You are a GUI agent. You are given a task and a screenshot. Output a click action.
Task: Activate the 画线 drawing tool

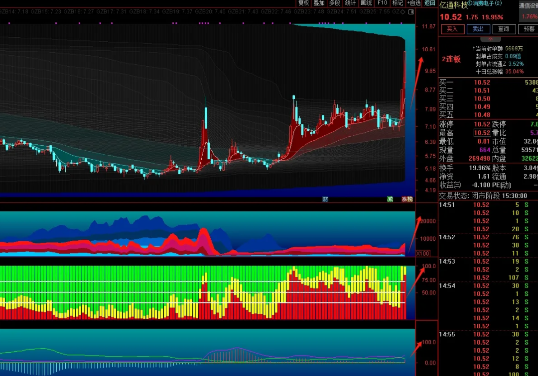coord(366,3)
